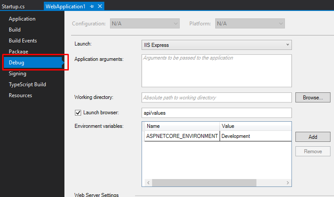Uncheck the Launch browser checkbox

tap(78, 113)
